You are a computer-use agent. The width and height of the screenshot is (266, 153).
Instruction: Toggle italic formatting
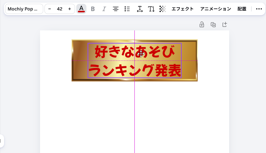pyautogui.click(x=104, y=9)
